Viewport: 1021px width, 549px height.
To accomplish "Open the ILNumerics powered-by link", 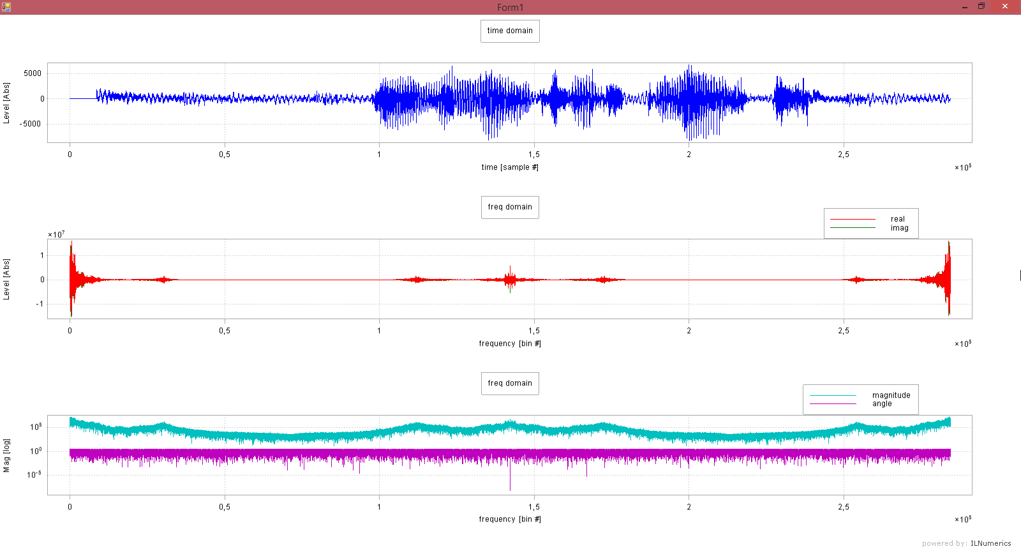I will pos(990,543).
